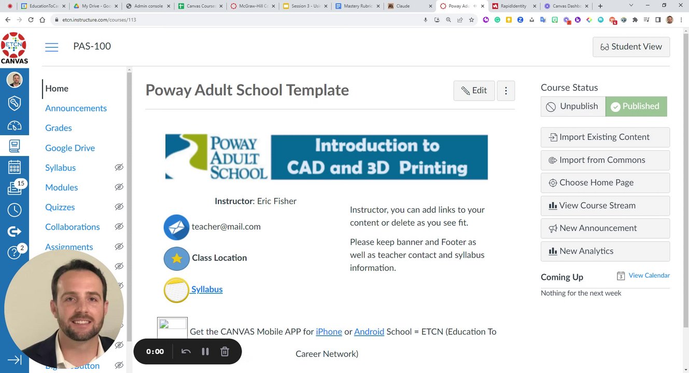
Task: Click the browser back arrow
Action: point(7,20)
